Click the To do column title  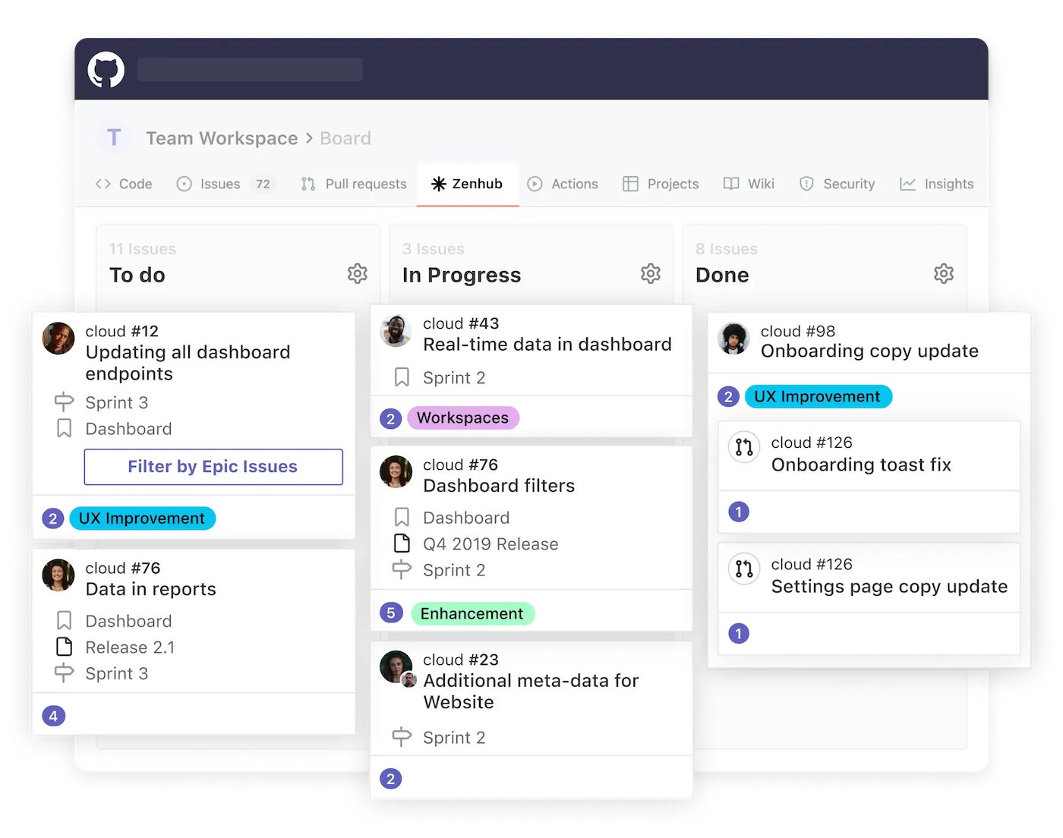click(137, 275)
